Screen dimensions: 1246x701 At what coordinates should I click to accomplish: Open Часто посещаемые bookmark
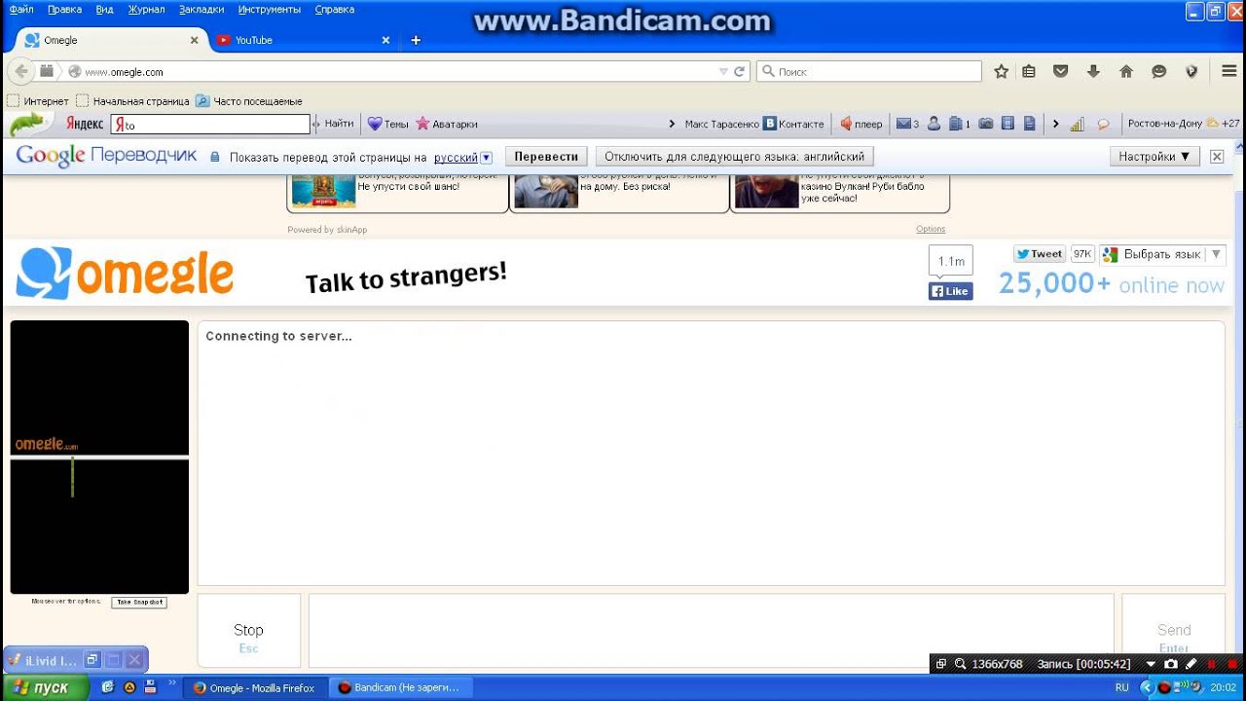(249, 101)
